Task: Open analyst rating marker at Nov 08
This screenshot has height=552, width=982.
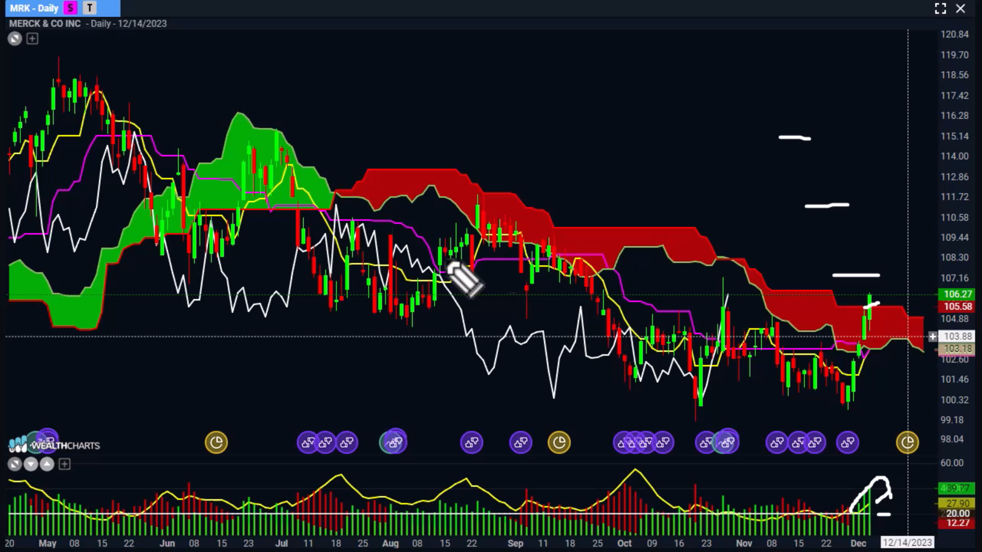Action: [776, 442]
